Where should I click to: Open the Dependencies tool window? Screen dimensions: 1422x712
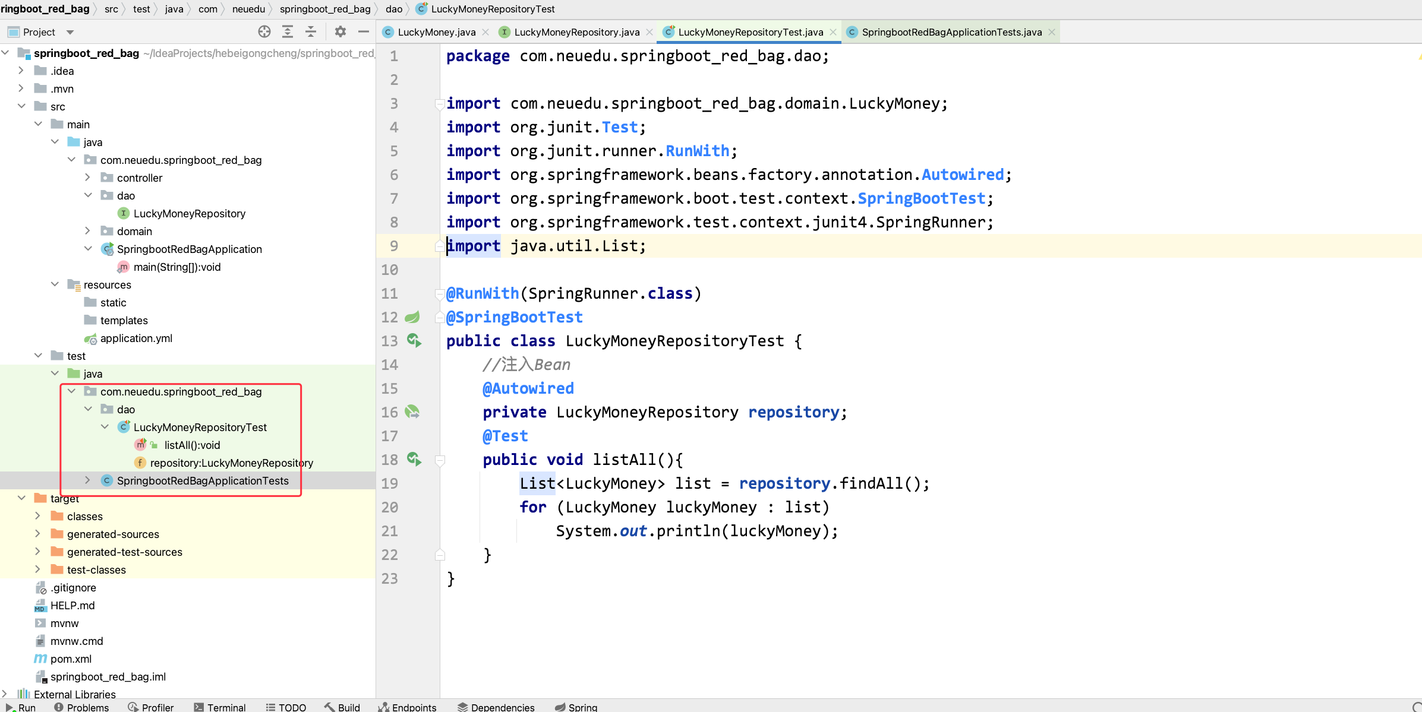click(x=496, y=707)
